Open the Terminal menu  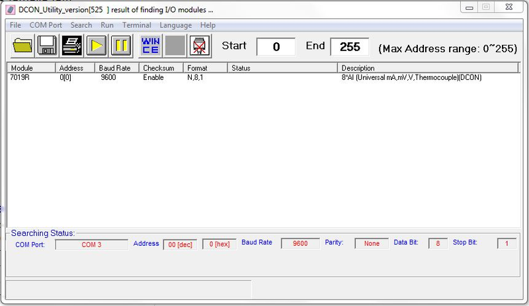pyautogui.click(x=136, y=25)
